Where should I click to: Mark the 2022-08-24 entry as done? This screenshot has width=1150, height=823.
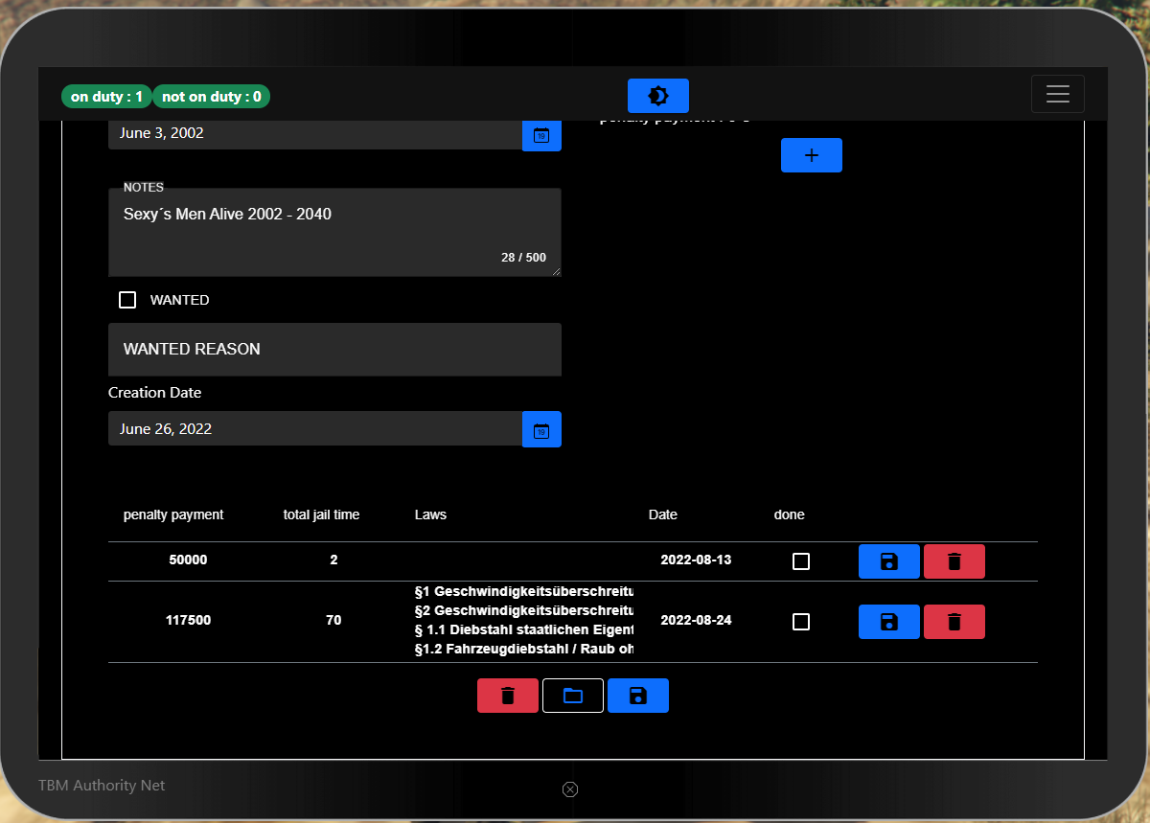[x=801, y=622]
